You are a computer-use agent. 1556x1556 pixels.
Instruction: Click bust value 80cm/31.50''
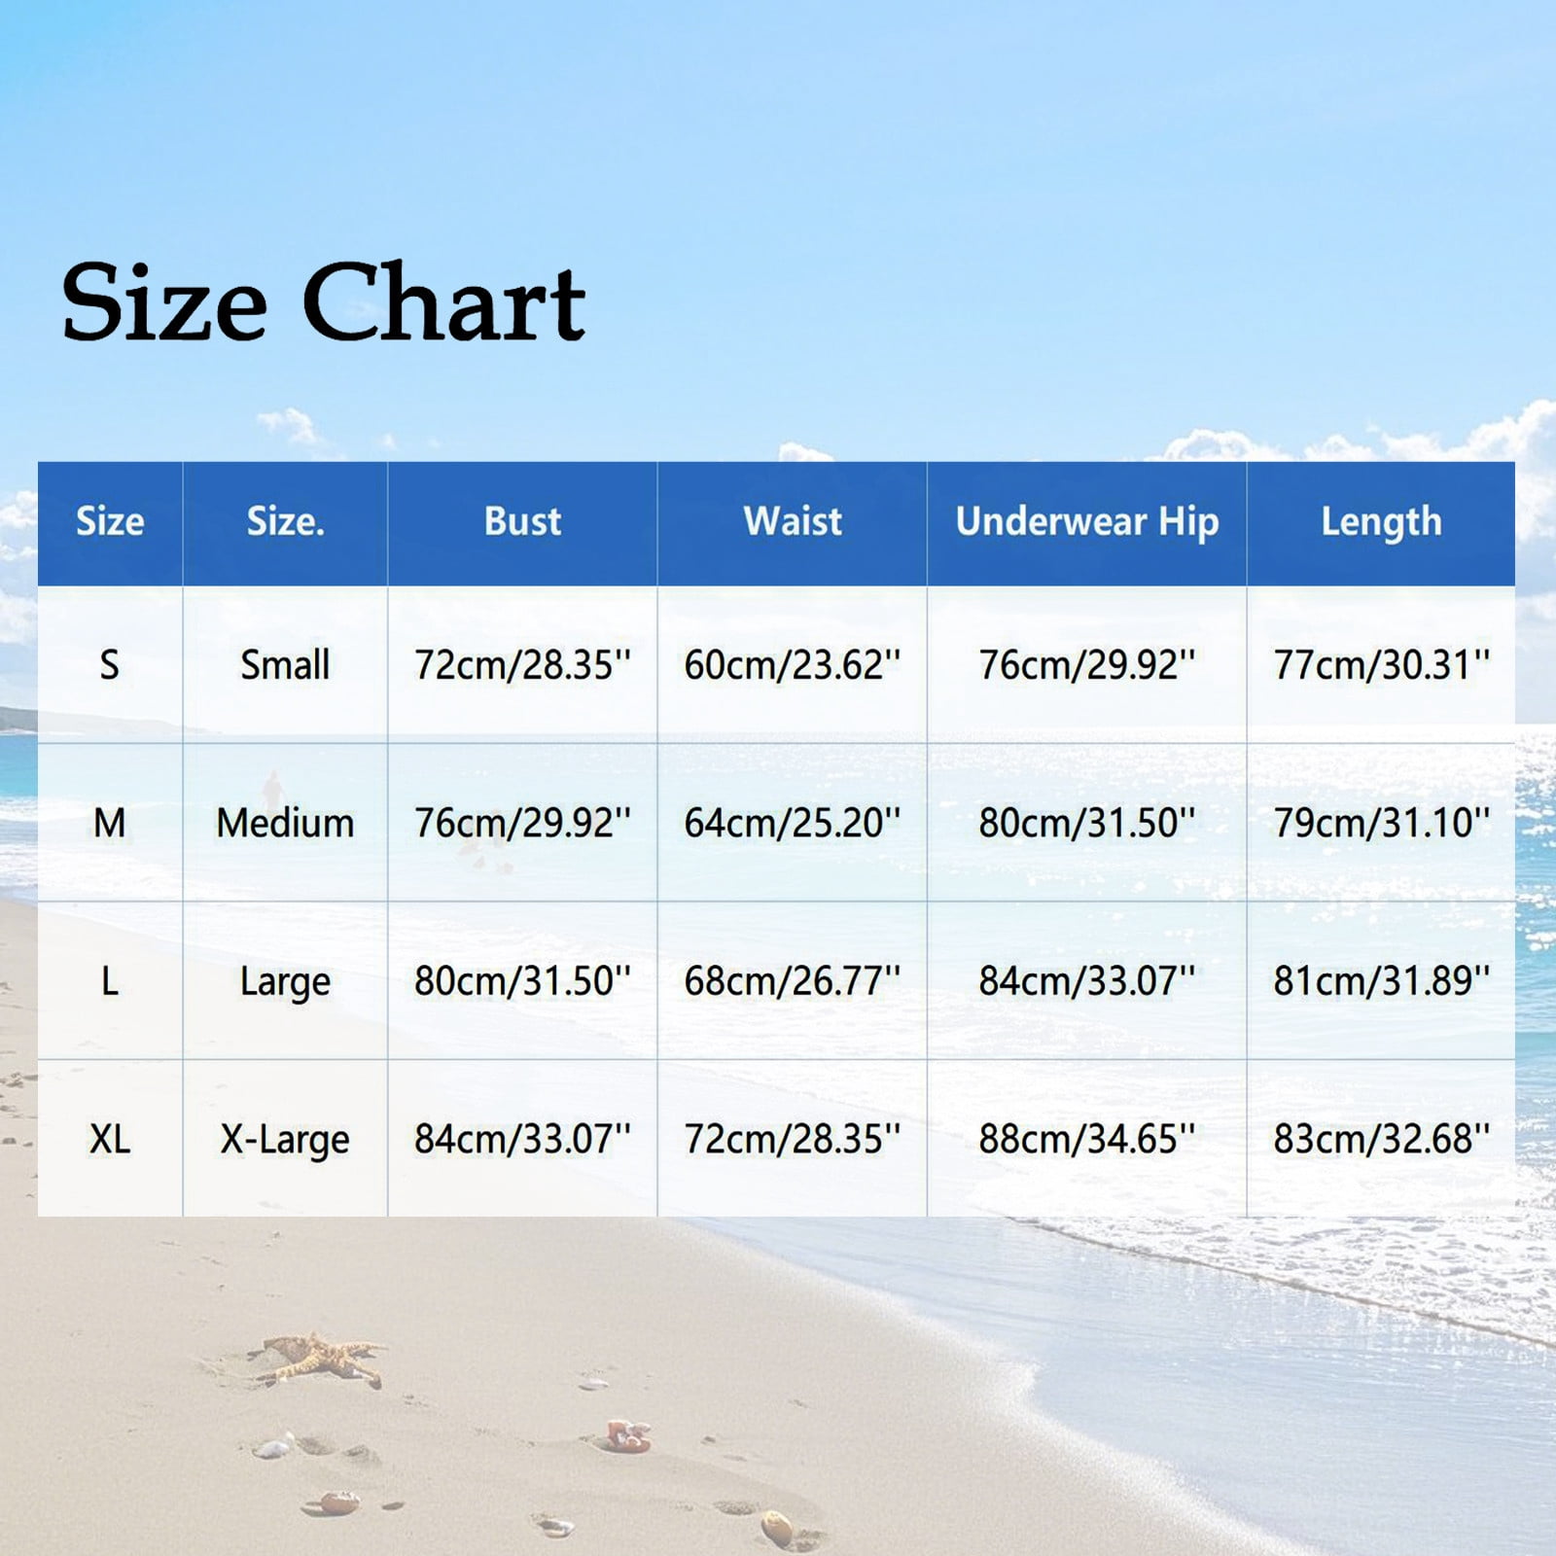[x=522, y=981]
